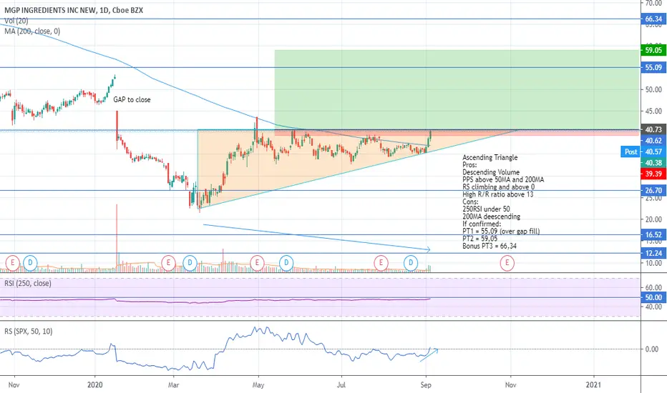Click the RSI pane 60.00 axis label
The width and height of the screenshot is (667, 393).
(x=653, y=288)
